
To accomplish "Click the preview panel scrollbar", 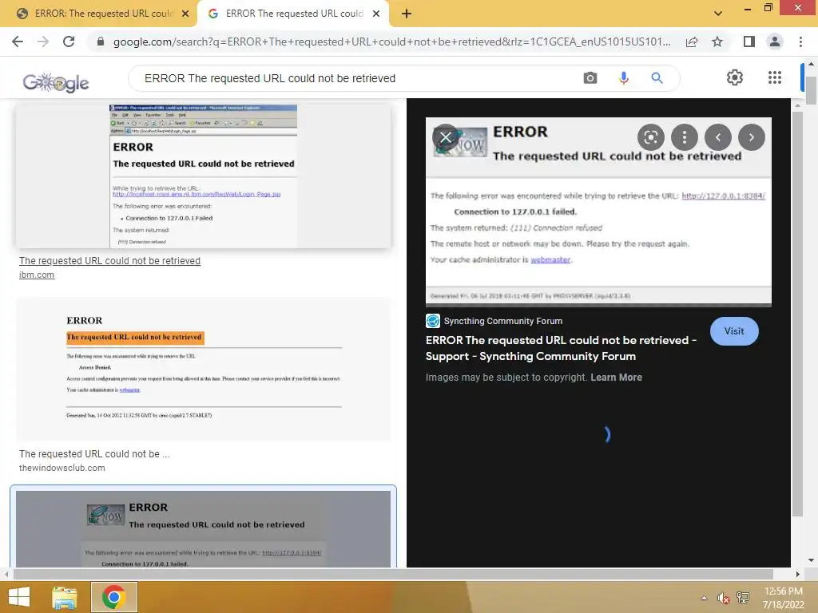I will pyautogui.click(x=797, y=313).
